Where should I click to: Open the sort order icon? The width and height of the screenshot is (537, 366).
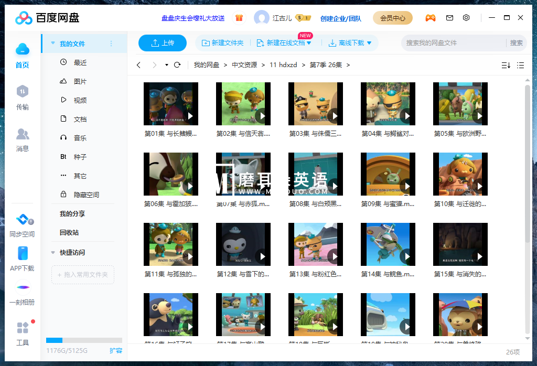505,65
